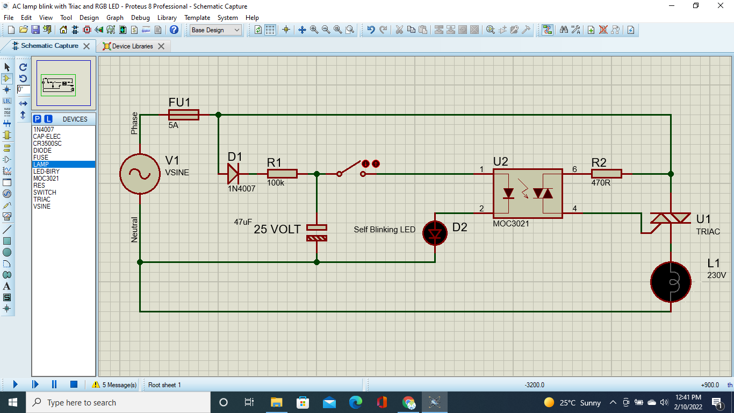Create new project from toolbar
The image size is (734, 413).
(11, 30)
